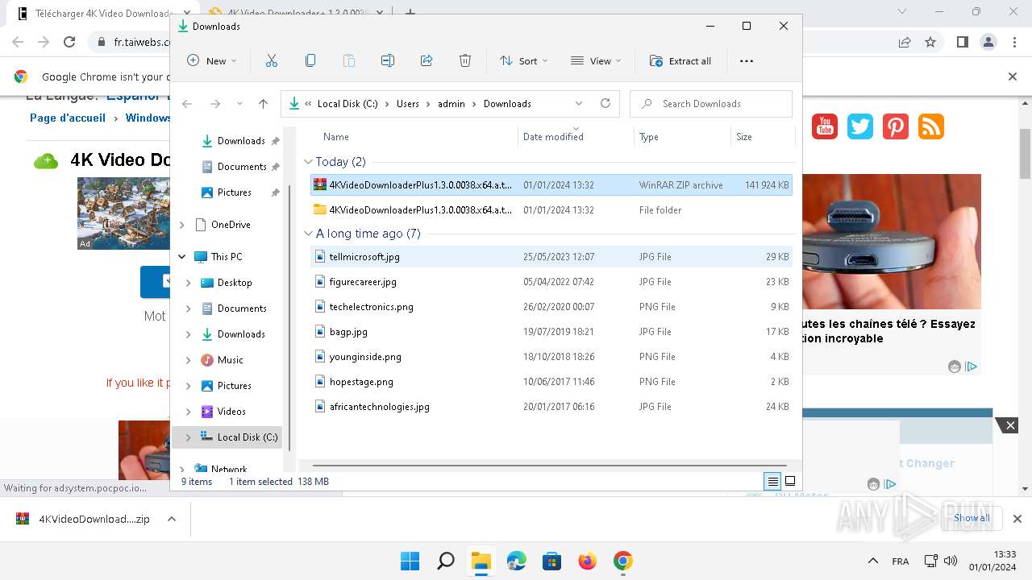The image size is (1032, 580).
Task: Click the YouTube social icon on webpage
Action: [x=825, y=126]
